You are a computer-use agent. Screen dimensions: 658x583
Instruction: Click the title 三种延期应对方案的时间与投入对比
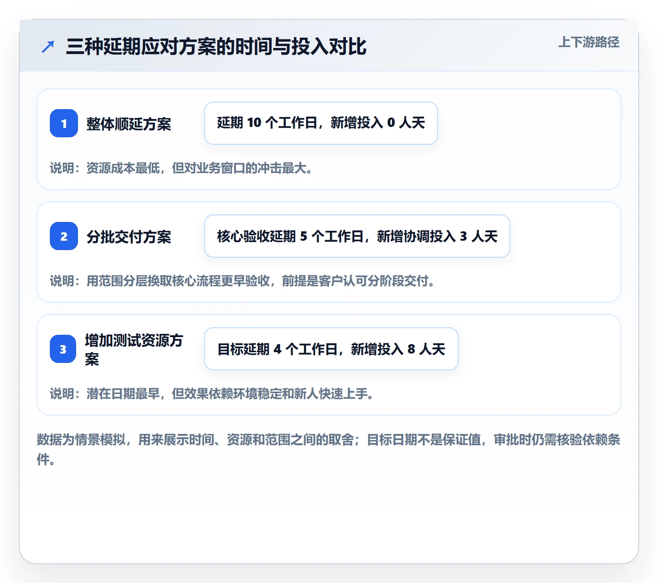216,47
